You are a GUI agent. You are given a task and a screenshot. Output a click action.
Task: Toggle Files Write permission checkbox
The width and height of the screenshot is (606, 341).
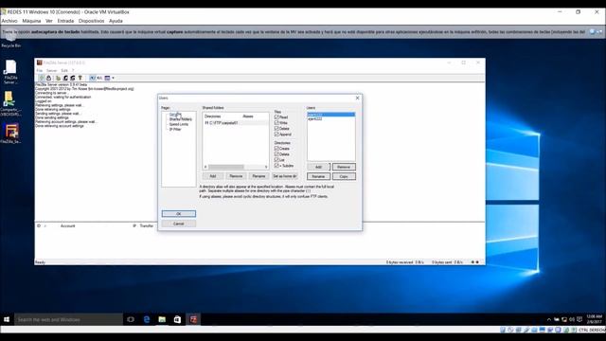[x=276, y=122]
